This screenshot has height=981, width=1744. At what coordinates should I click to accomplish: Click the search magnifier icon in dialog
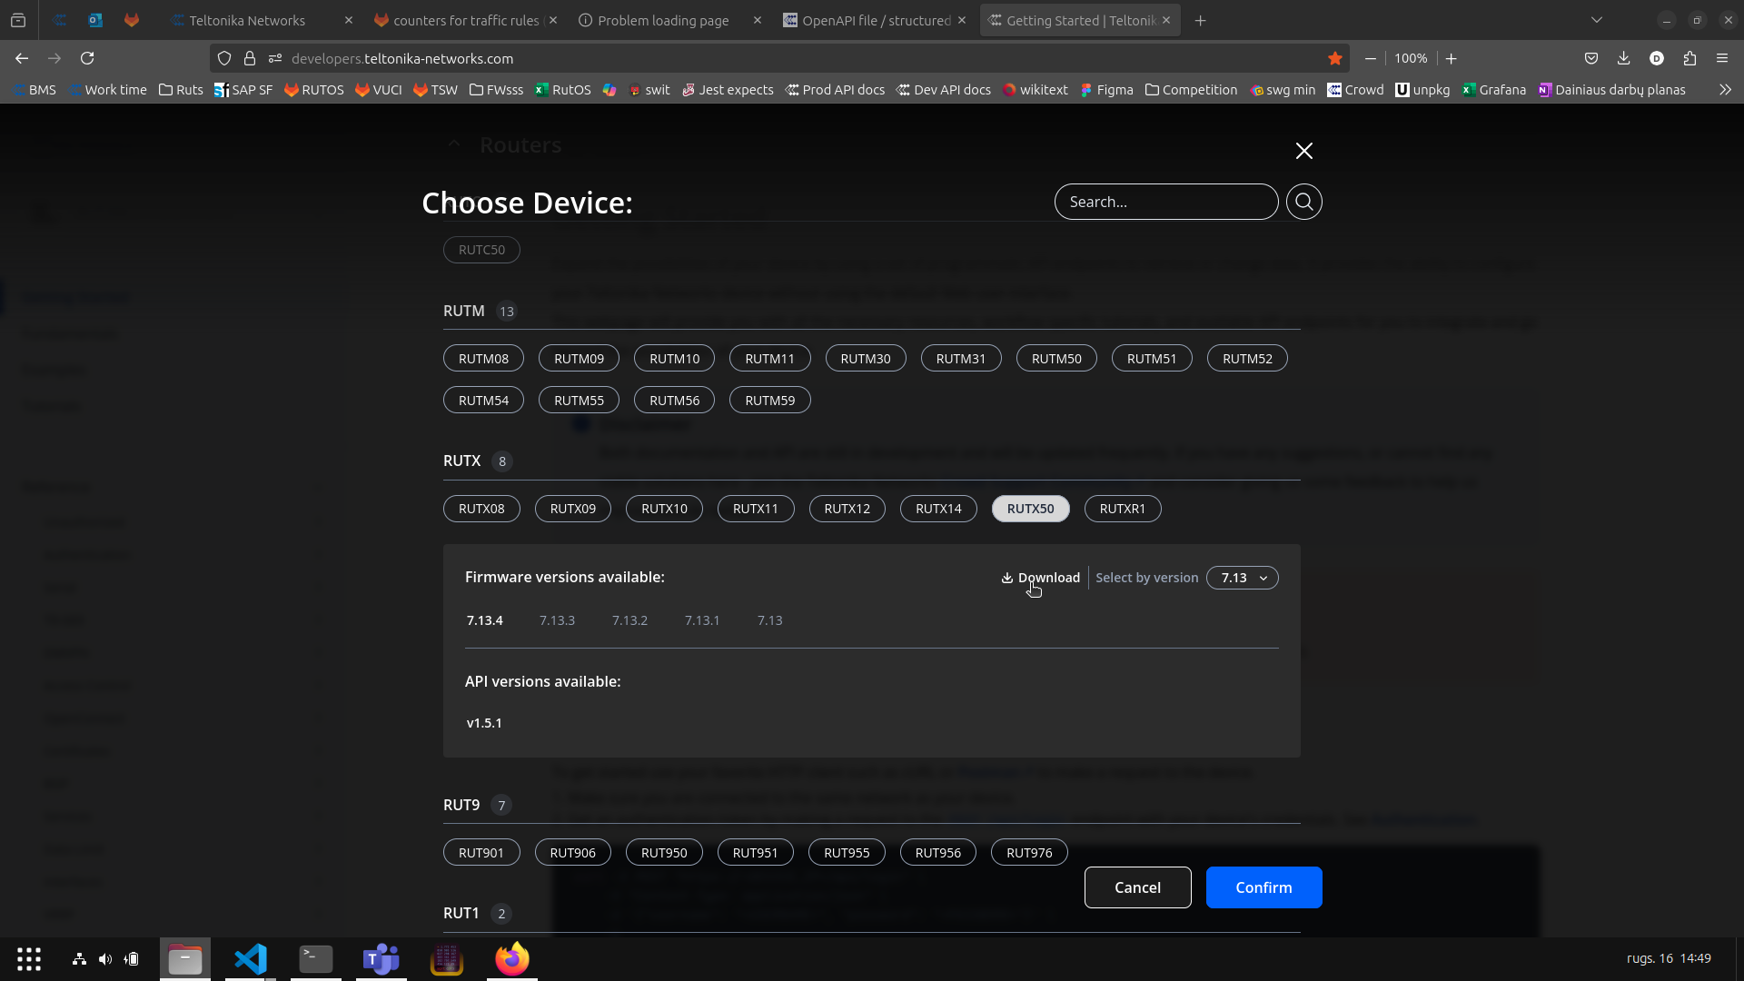[x=1303, y=202]
